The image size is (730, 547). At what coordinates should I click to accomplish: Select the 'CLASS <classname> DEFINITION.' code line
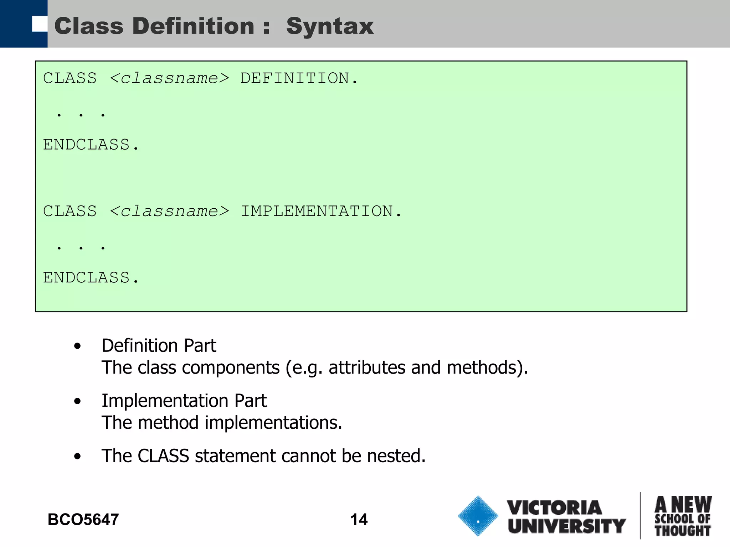[x=200, y=78]
